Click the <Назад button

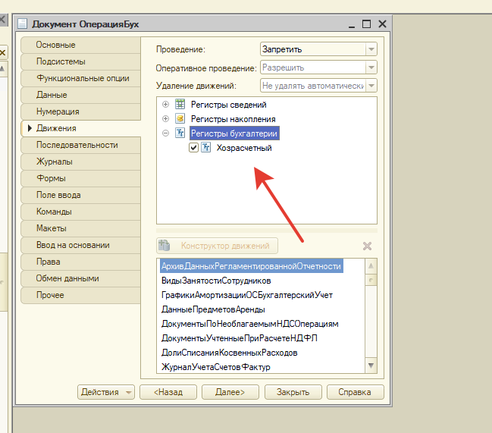[x=168, y=392]
